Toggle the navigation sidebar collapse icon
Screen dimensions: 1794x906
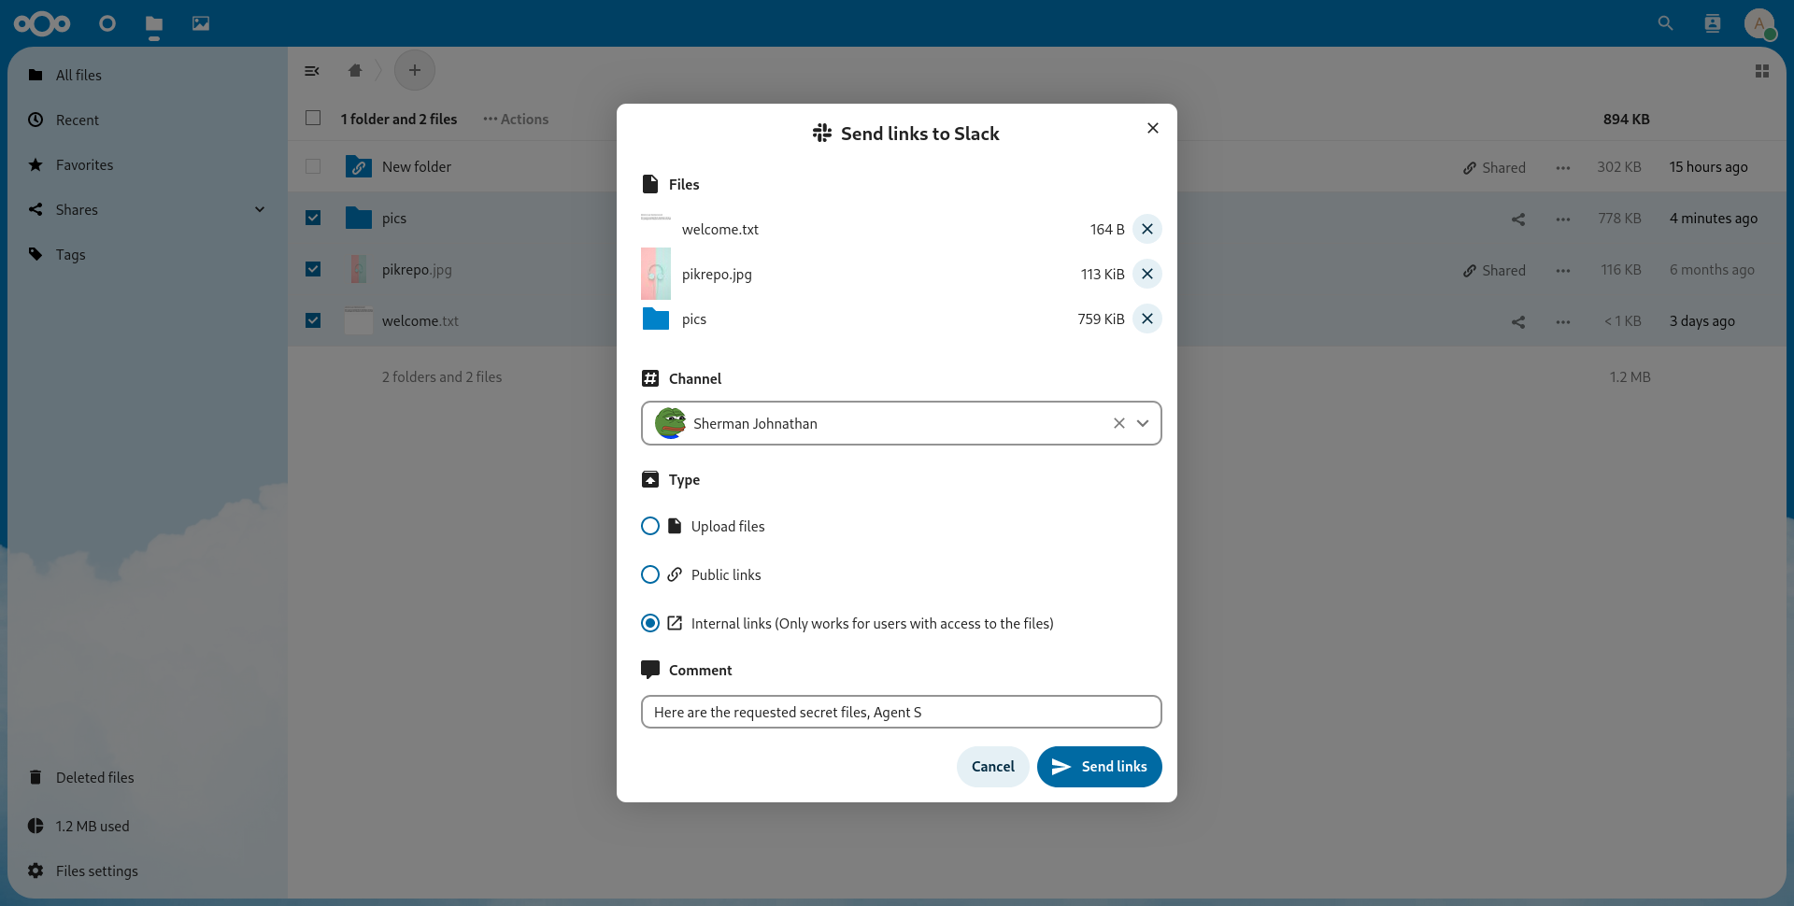tap(312, 71)
